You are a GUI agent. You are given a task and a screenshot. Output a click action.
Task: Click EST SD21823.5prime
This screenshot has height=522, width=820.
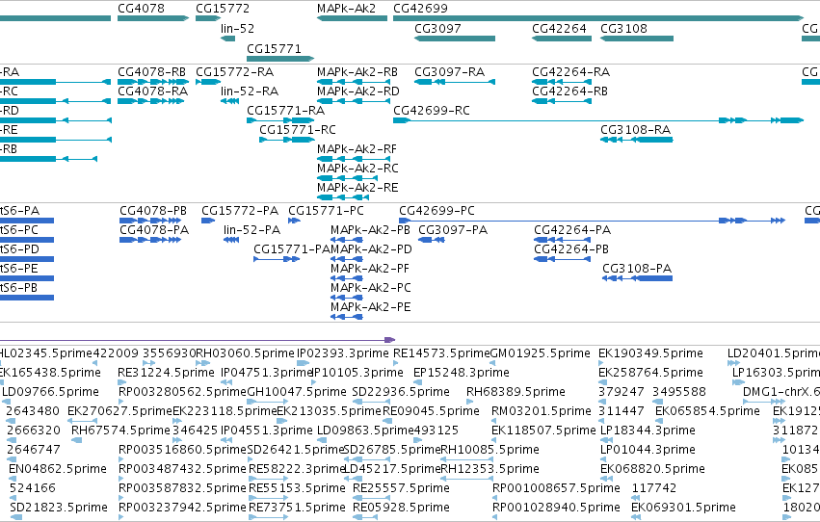pyautogui.click(x=59, y=508)
